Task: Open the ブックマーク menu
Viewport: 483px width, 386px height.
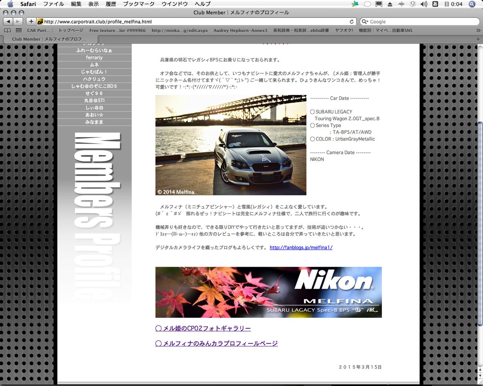Action: [139, 4]
